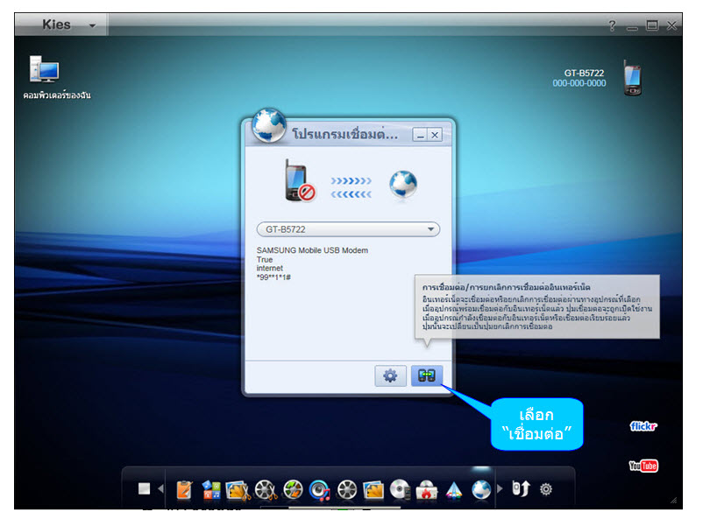The image size is (703, 526).
Task: Click the GT-B5722 label at top right
Action: click(584, 73)
